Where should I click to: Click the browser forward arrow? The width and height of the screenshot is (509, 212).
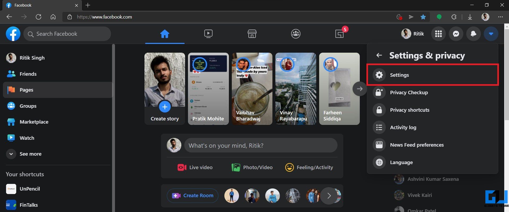(x=24, y=17)
